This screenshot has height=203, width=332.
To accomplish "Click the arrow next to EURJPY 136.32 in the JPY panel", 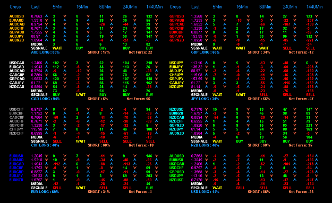I will tap(207, 67).
